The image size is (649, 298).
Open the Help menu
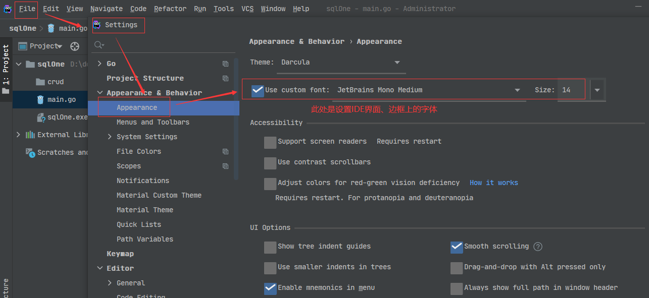pos(301,9)
